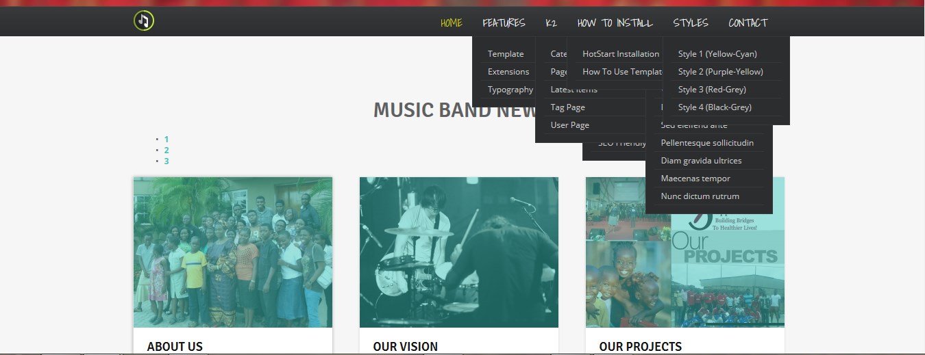
Task: Open Typography submenu item
Action: [x=510, y=90]
